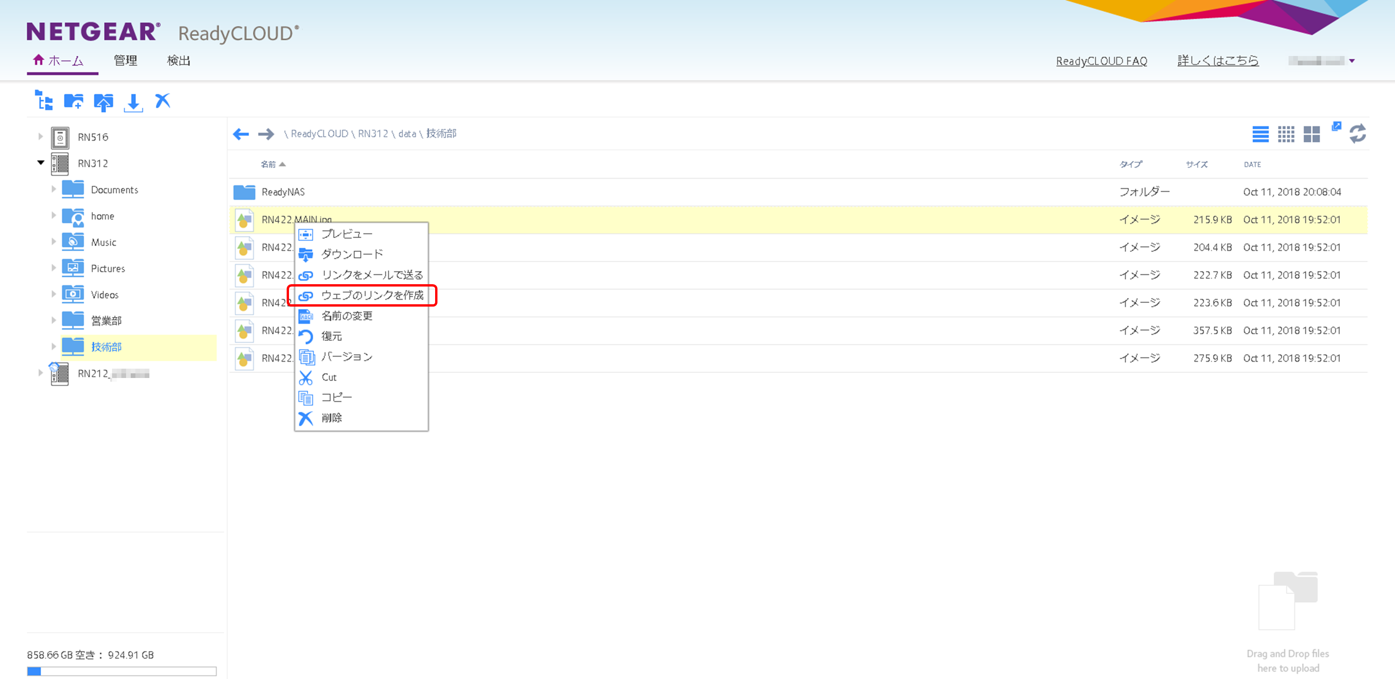The image size is (1395, 679).
Task: Click the Pictures folder icon
Action: 73,268
